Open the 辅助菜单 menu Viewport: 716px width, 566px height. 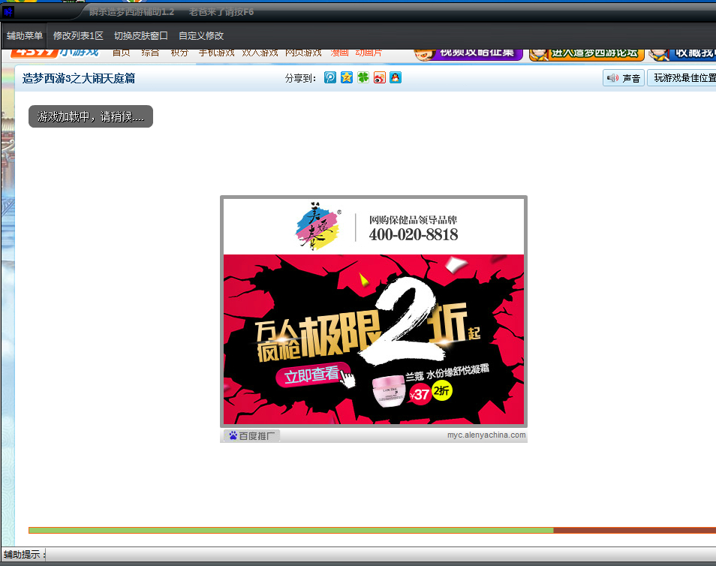click(25, 35)
